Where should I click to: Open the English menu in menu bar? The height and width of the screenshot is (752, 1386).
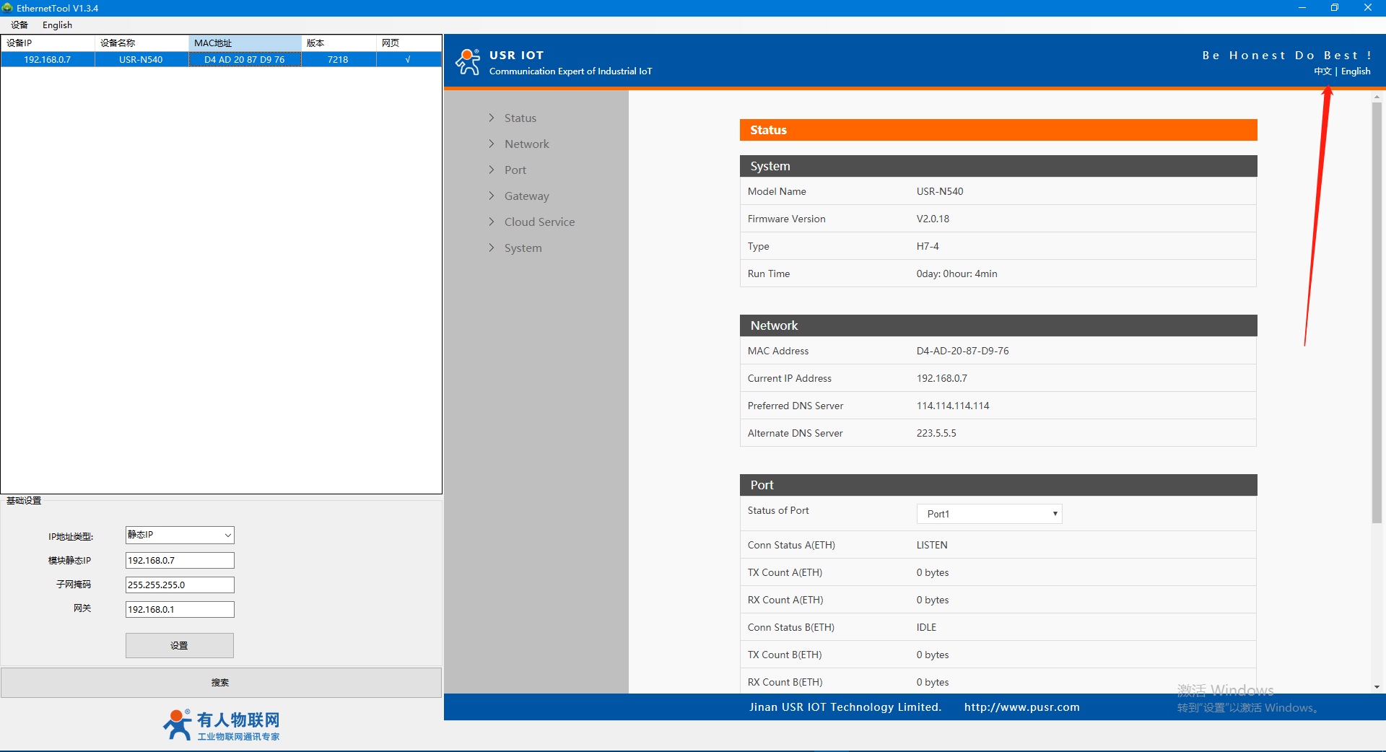pyautogui.click(x=57, y=25)
